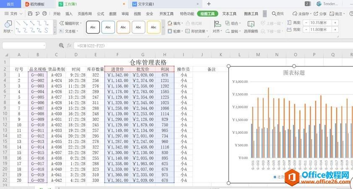Click the width field showing 11.80厘米
The image size is (353, 189).
(x=320, y=30)
